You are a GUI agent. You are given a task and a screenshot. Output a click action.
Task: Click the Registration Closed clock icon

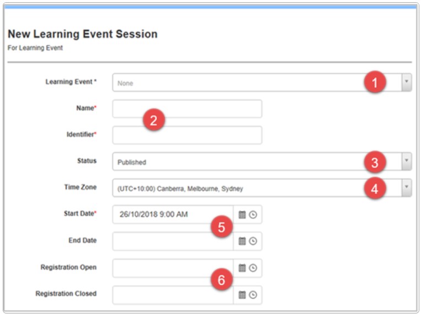click(253, 295)
